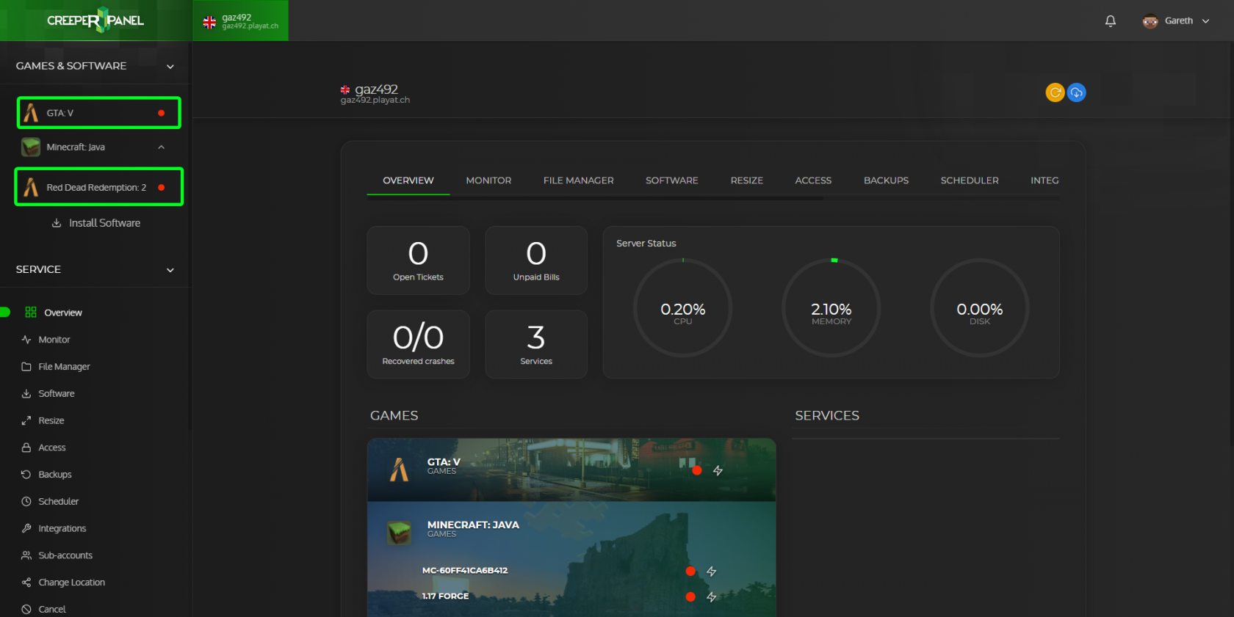Click the Recovered crashes card
Screen dimensions: 1234x617
click(x=418, y=344)
